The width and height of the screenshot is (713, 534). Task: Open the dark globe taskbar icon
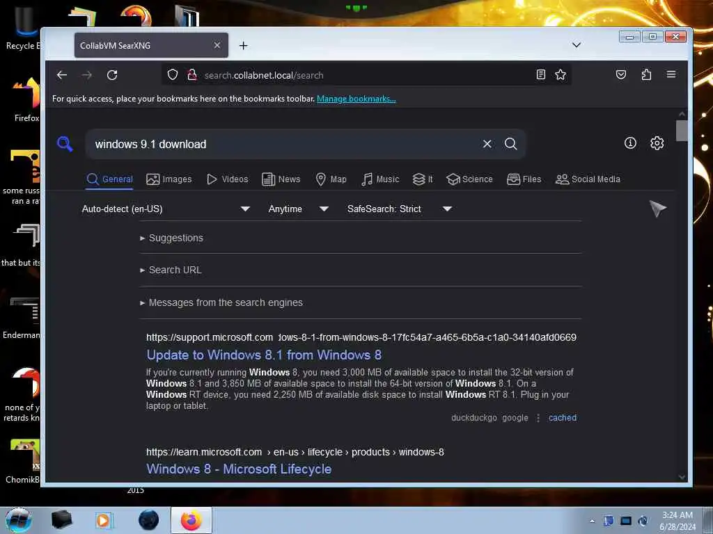148,520
